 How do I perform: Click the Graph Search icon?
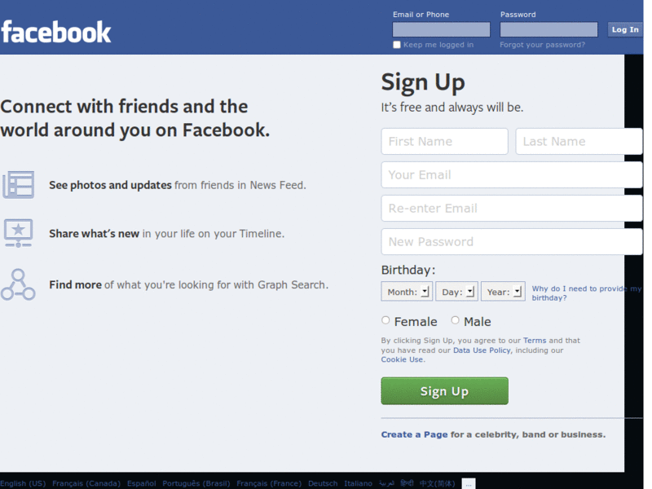pos(18,284)
